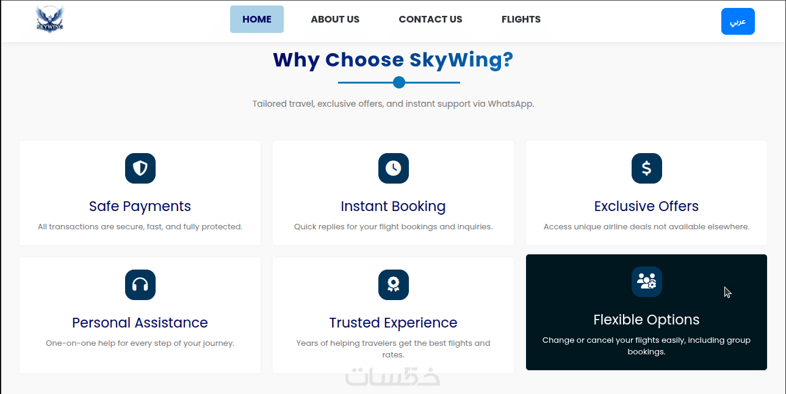The height and width of the screenshot is (394, 786).
Task: Click the Trusted Experience card title
Action: pyautogui.click(x=393, y=323)
